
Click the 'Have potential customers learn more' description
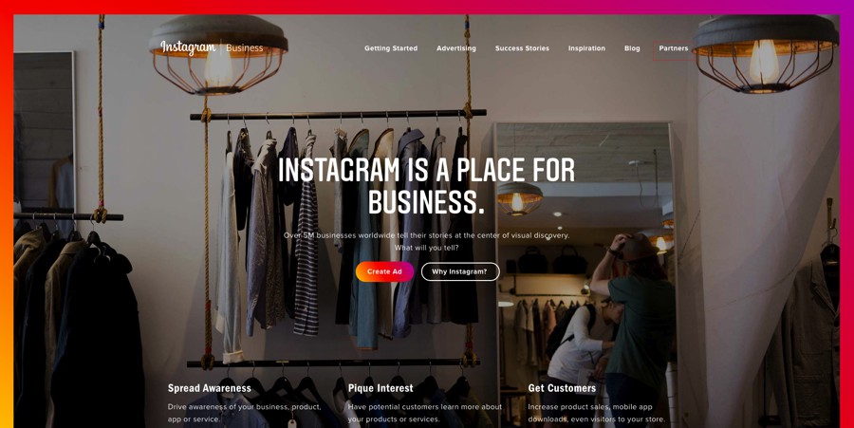pyautogui.click(x=425, y=413)
